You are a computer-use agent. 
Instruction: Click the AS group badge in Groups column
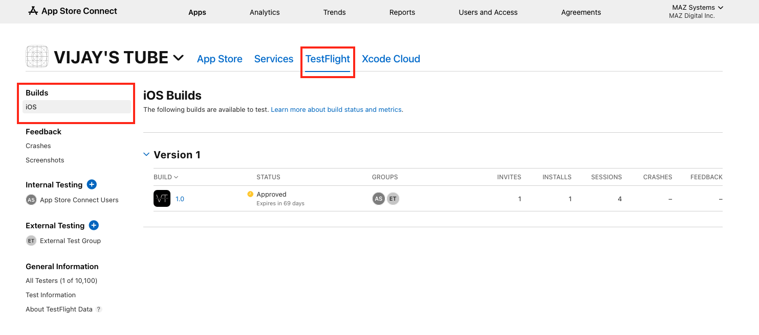[x=379, y=199]
